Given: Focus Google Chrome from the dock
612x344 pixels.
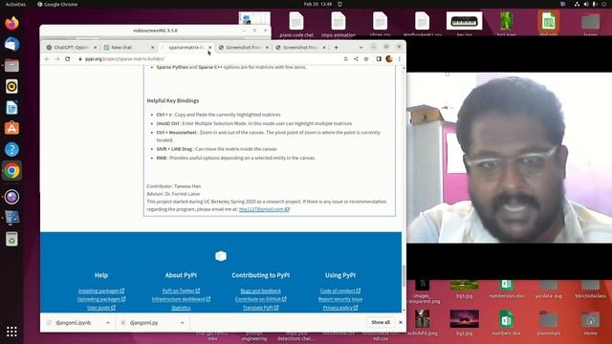Looking at the screenshot, I should click(11, 171).
